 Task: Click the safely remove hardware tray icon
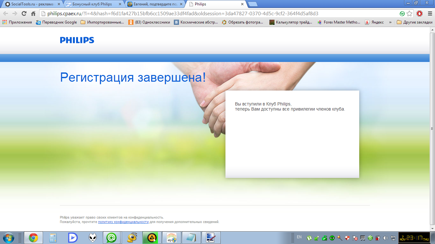coord(317,238)
